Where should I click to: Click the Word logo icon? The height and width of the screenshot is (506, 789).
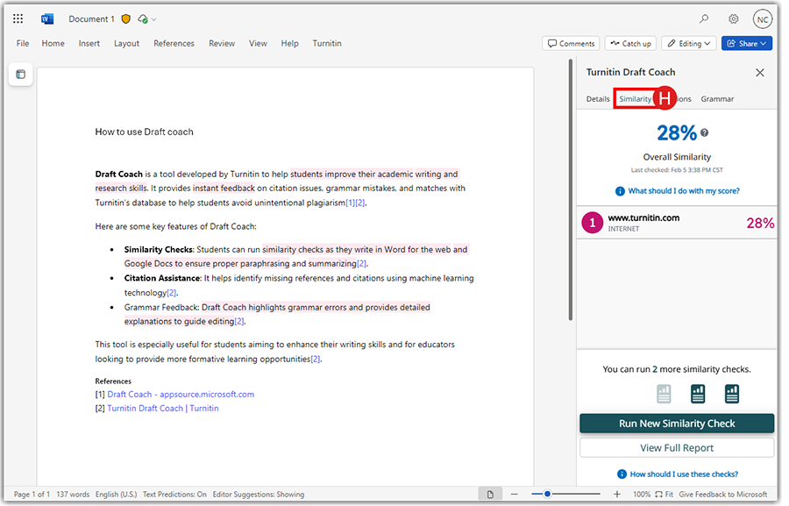(47, 18)
